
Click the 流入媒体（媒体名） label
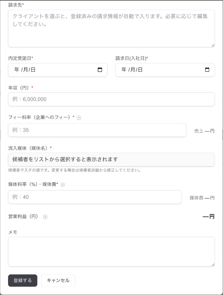[x=30, y=148]
